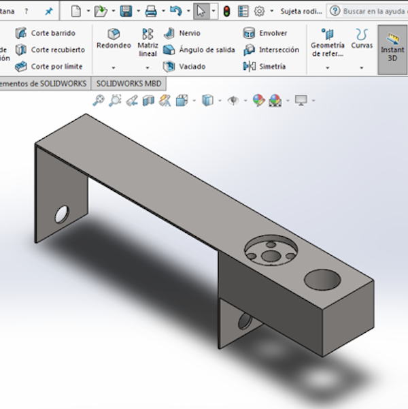Open file with the Open folder icon
The height and width of the screenshot is (409, 408).
[x=101, y=11]
